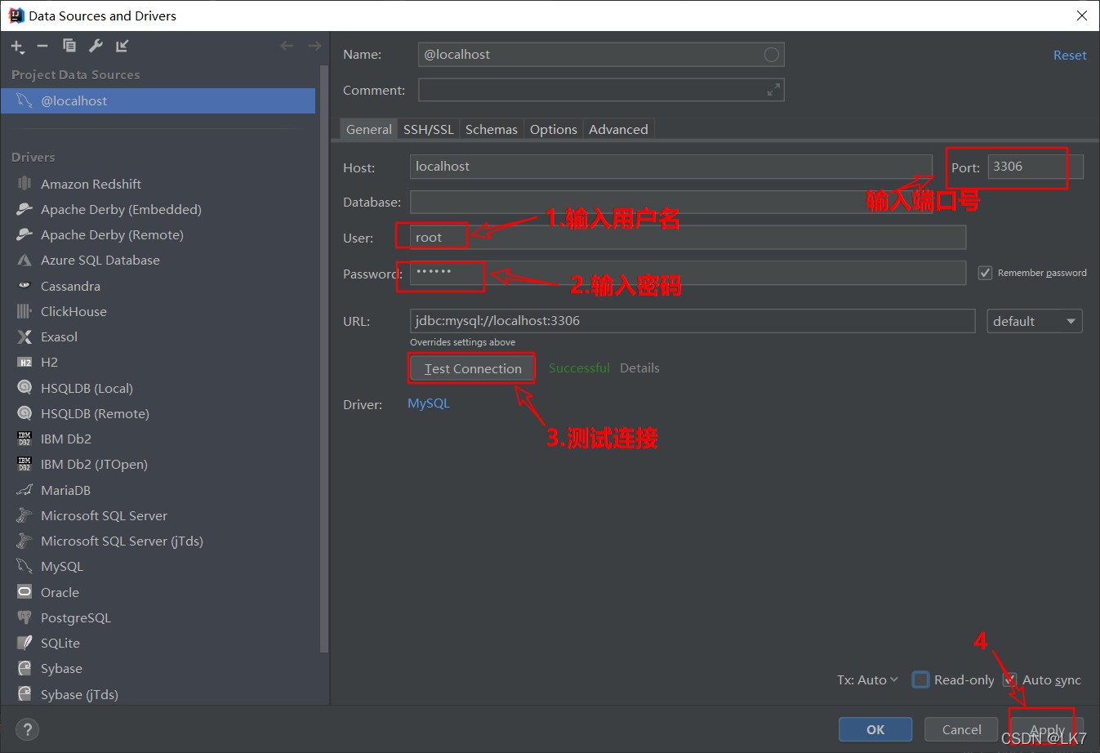Image resolution: width=1100 pixels, height=753 pixels.
Task: Disable Remember password
Action: (x=985, y=273)
